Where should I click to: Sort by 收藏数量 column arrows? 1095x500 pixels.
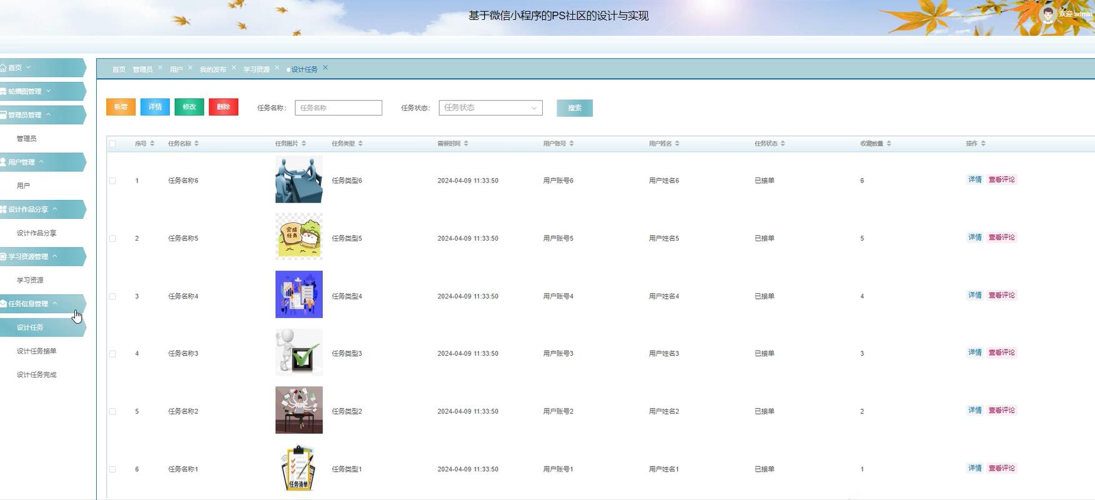(889, 144)
